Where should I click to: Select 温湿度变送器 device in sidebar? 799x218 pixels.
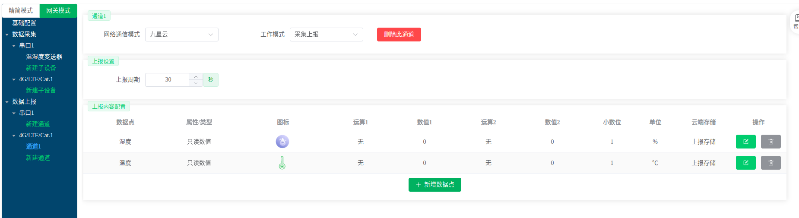pos(44,57)
